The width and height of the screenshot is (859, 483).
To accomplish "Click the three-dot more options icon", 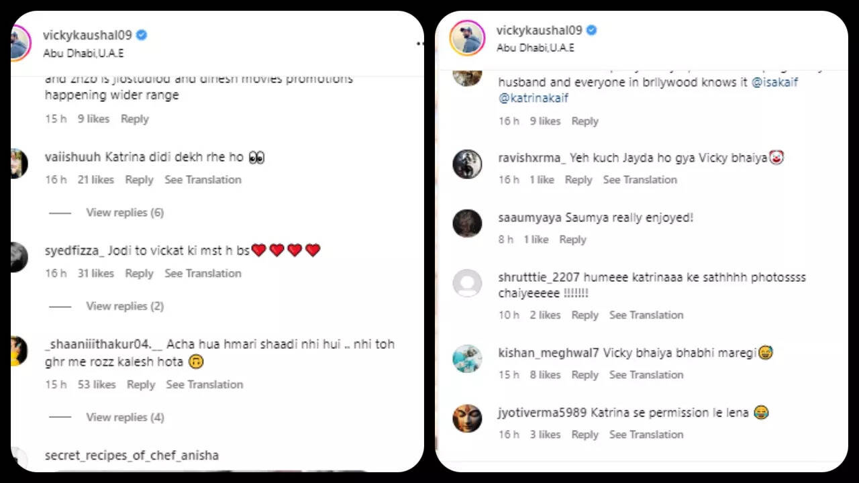I will (420, 44).
